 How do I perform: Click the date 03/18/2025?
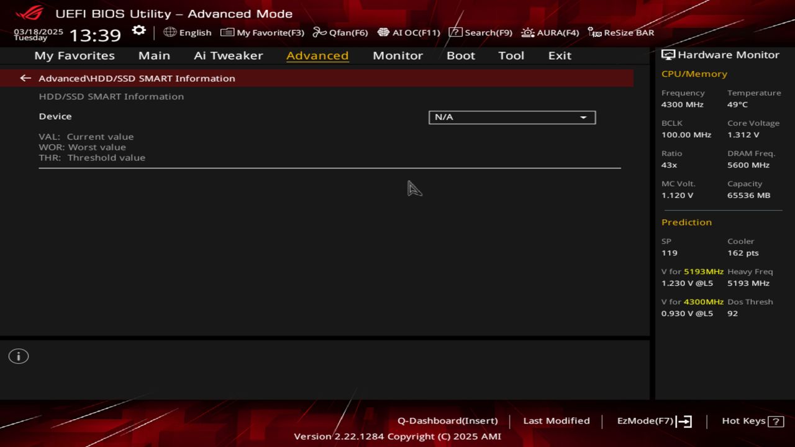pyautogui.click(x=39, y=31)
